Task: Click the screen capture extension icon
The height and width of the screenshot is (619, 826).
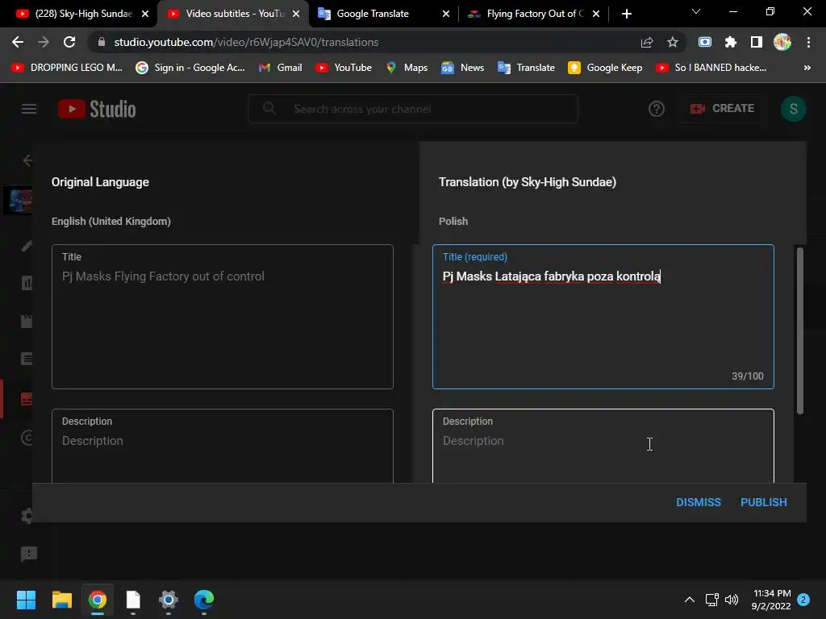Action: [705, 42]
